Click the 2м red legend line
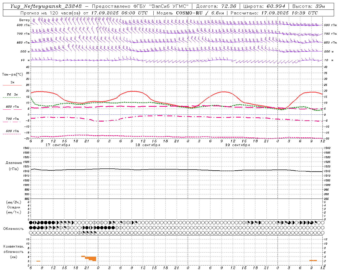The height and width of the screenshot is (270, 338). pyautogui.click(x=12, y=85)
